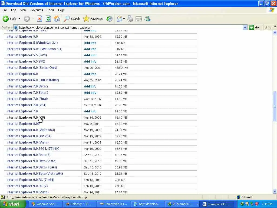Click the scrollbar up arrow
277x208 pixels.
click(x=275, y=32)
